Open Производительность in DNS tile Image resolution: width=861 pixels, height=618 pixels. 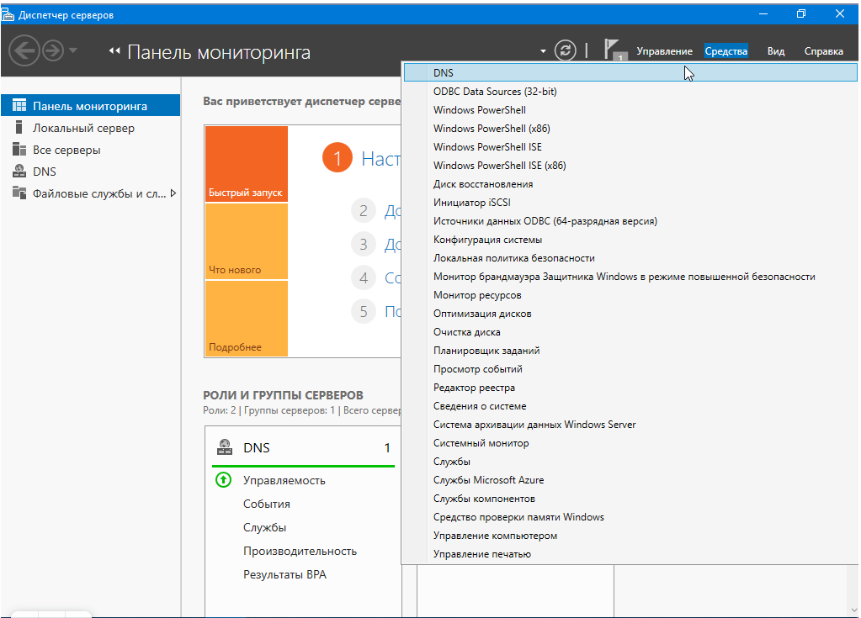[x=300, y=551]
